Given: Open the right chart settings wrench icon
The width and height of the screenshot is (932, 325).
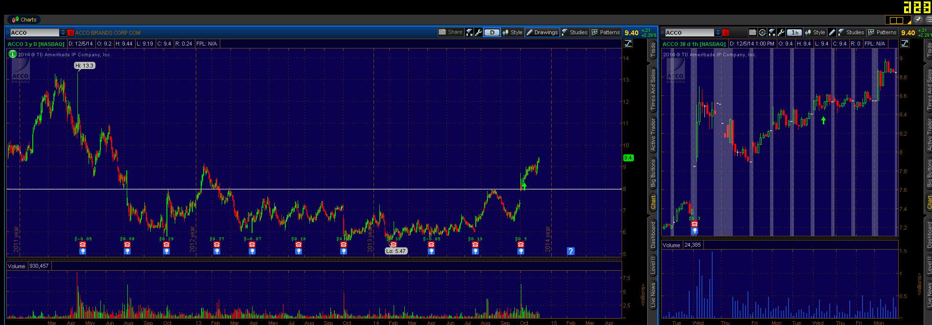Looking at the screenshot, I should point(781,32).
